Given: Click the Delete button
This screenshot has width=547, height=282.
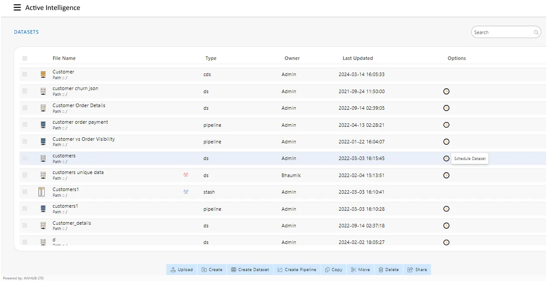Looking at the screenshot, I should point(389,270).
